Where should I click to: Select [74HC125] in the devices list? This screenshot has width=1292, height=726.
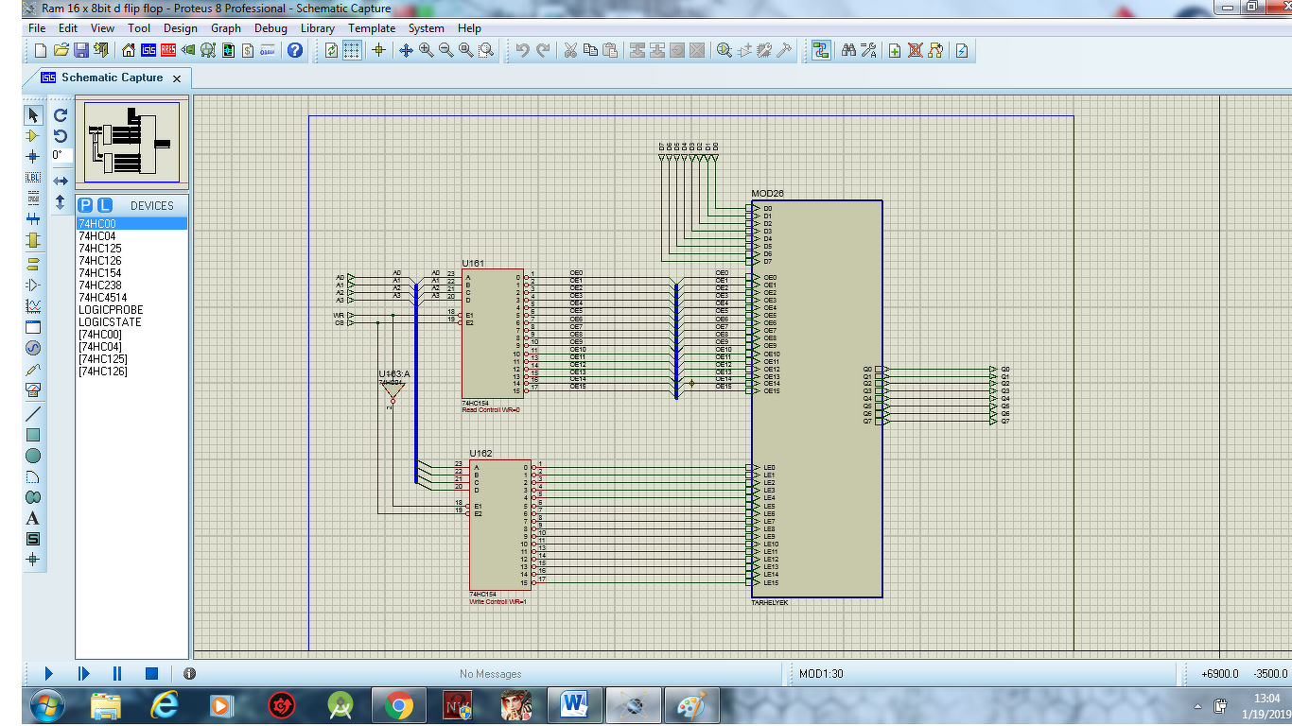click(x=131, y=359)
